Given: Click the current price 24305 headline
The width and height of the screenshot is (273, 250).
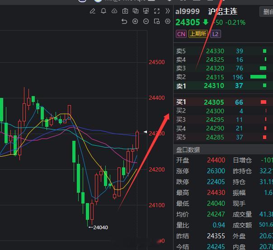Looking at the screenshot, I should tap(188, 23).
